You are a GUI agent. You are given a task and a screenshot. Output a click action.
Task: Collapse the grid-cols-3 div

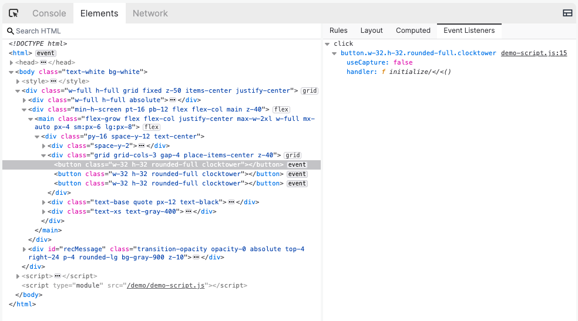click(x=43, y=156)
